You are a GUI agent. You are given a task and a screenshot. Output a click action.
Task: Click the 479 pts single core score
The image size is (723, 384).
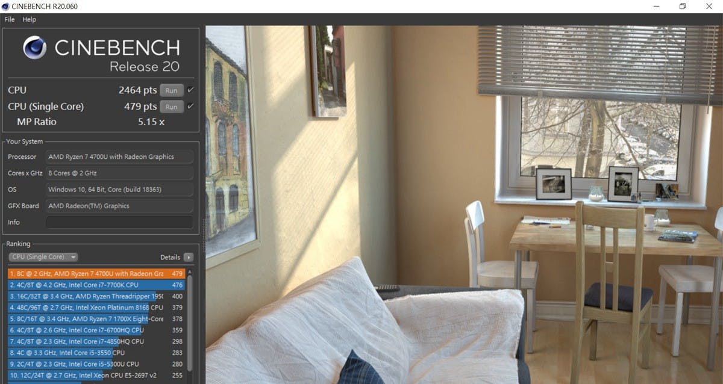140,107
